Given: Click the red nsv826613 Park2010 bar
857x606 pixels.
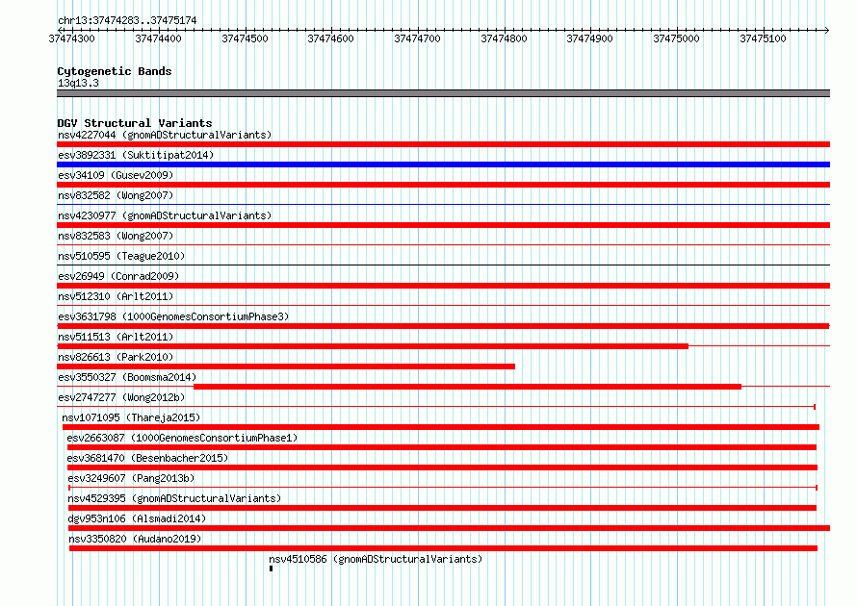Looking at the screenshot, I should tap(286, 366).
